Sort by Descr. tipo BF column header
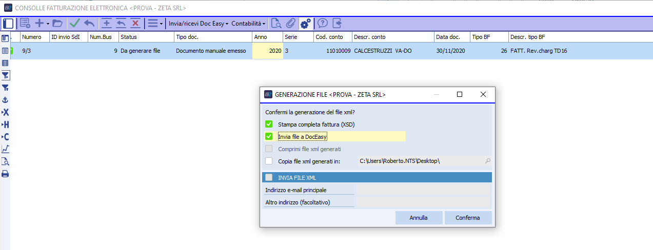The image size is (653, 250). click(580, 37)
